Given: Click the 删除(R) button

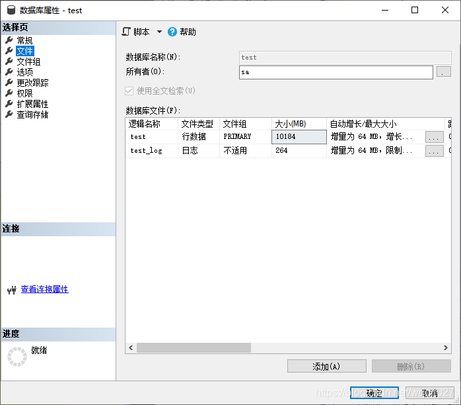Looking at the screenshot, I should coord(411,366).
